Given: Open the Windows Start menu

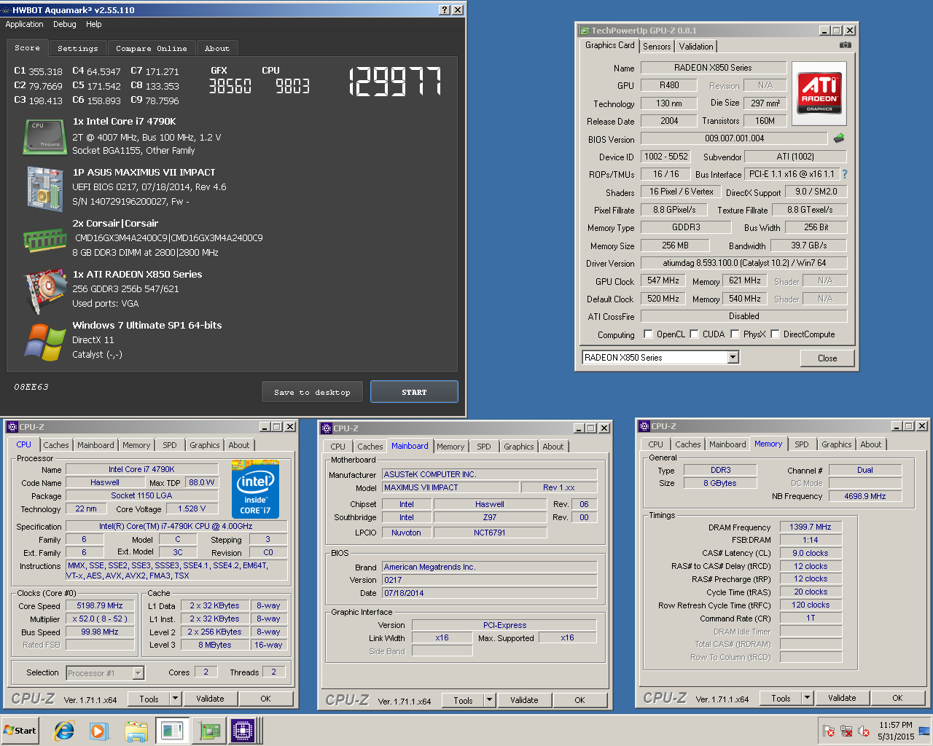Looking at the screenshot, I should 20,731.
